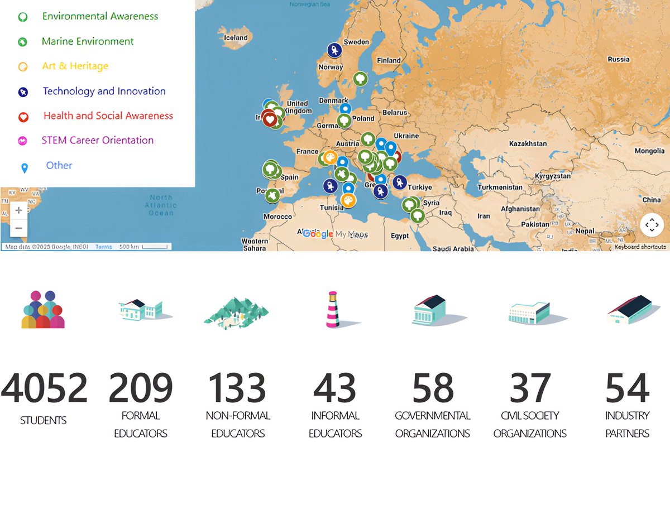The image size is (670, 510).
Task: Click the Iceland label on the map
Action: coord(236,38)
